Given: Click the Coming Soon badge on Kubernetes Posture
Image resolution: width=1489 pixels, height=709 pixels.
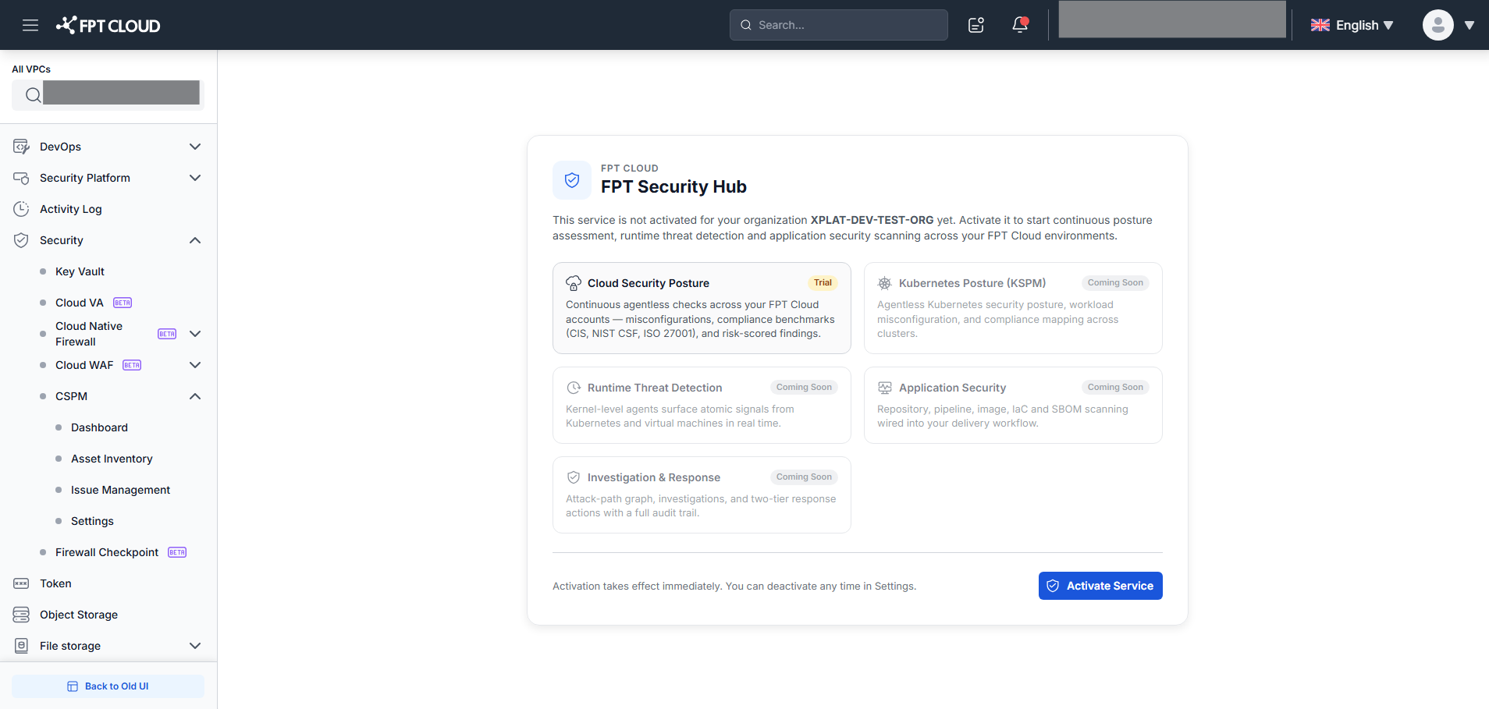Looking at the screenshot, I should coord(1115,282).
